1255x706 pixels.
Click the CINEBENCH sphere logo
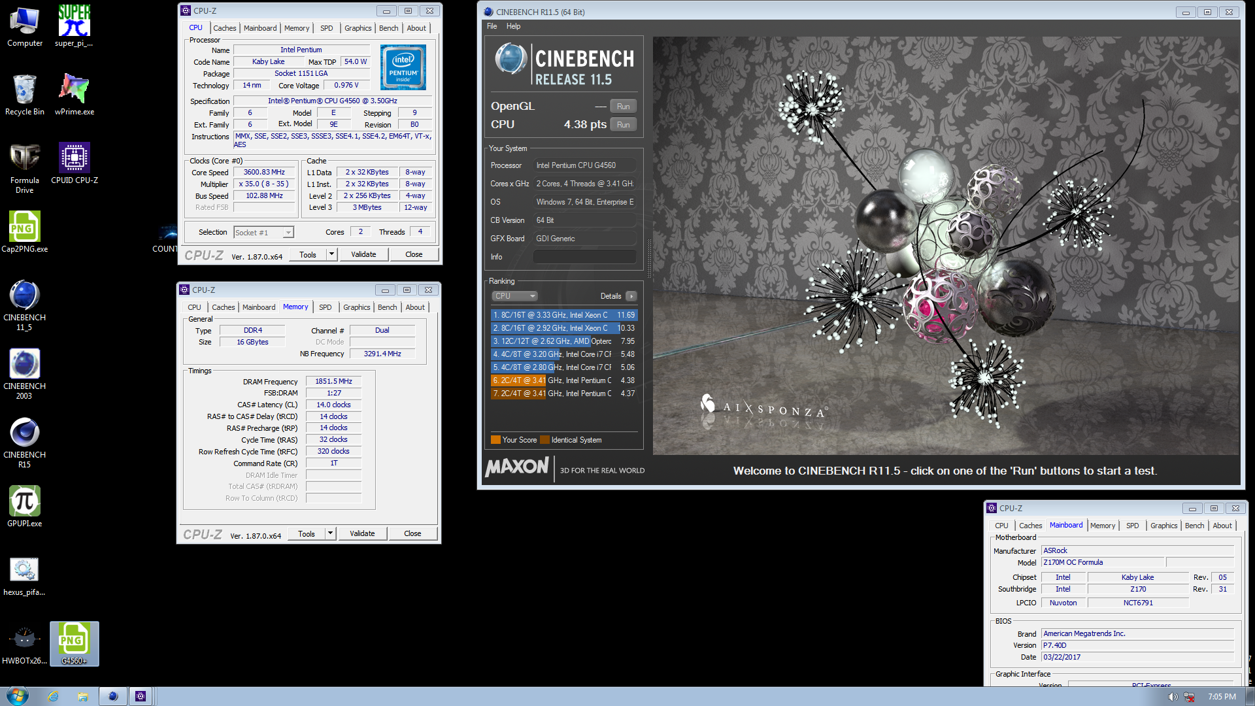(x=510, y=59)
